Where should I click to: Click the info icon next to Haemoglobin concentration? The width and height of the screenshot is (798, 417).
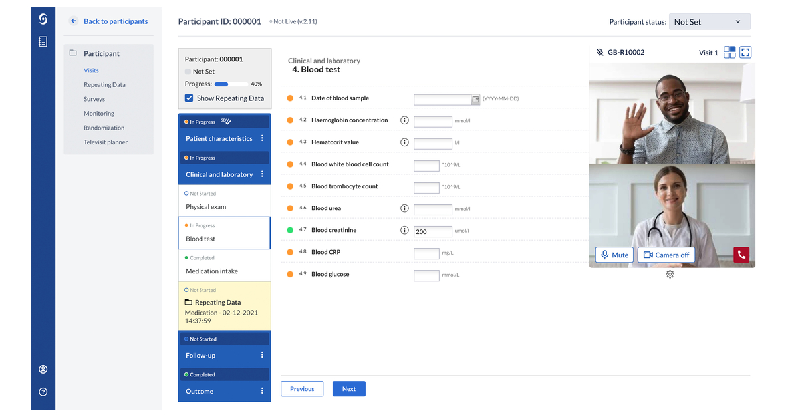pyautogui.click(x=404, y=120)
